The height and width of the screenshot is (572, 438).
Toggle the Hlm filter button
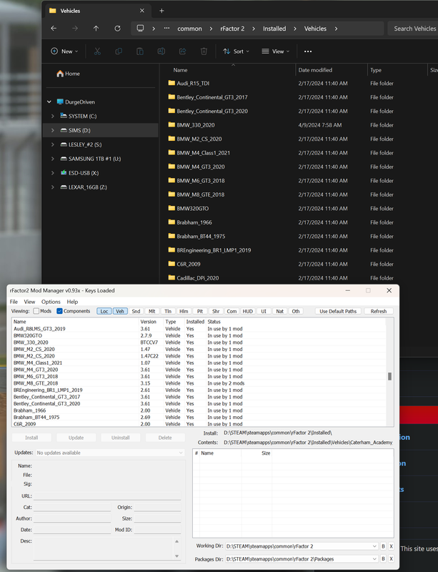pos(184,311)
